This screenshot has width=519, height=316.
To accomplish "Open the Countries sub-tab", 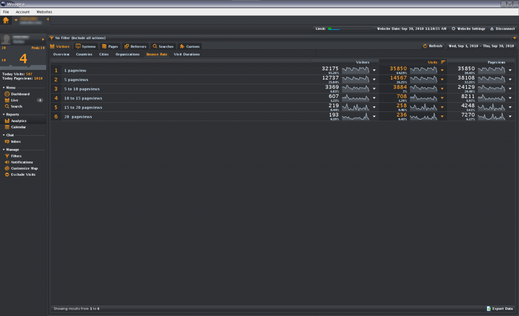I will click(x=84, y=55).
